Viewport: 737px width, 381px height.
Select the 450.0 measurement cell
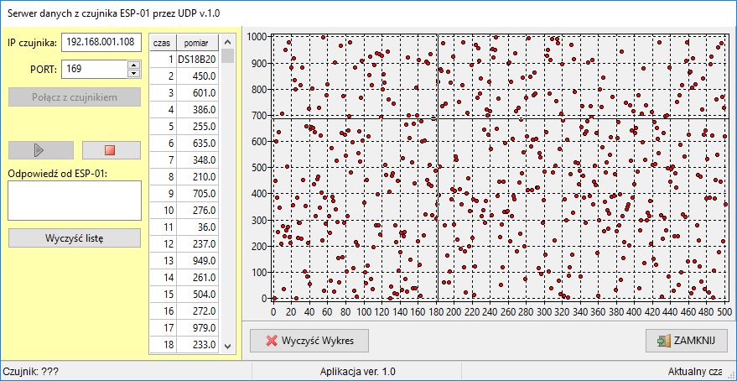[x=197, y=76]
